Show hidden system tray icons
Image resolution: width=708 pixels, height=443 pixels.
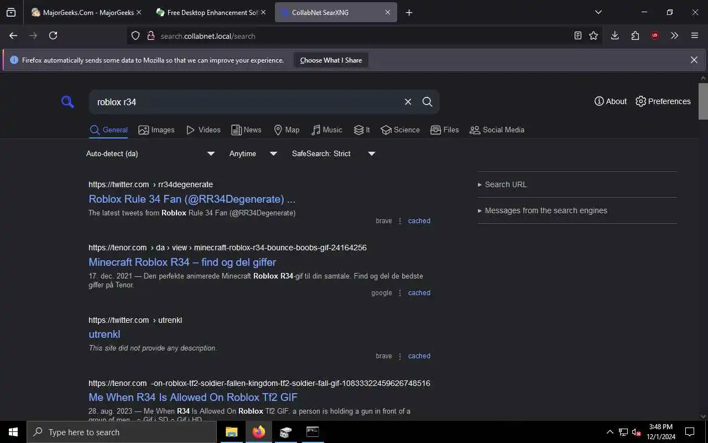[x=610, y=432]
